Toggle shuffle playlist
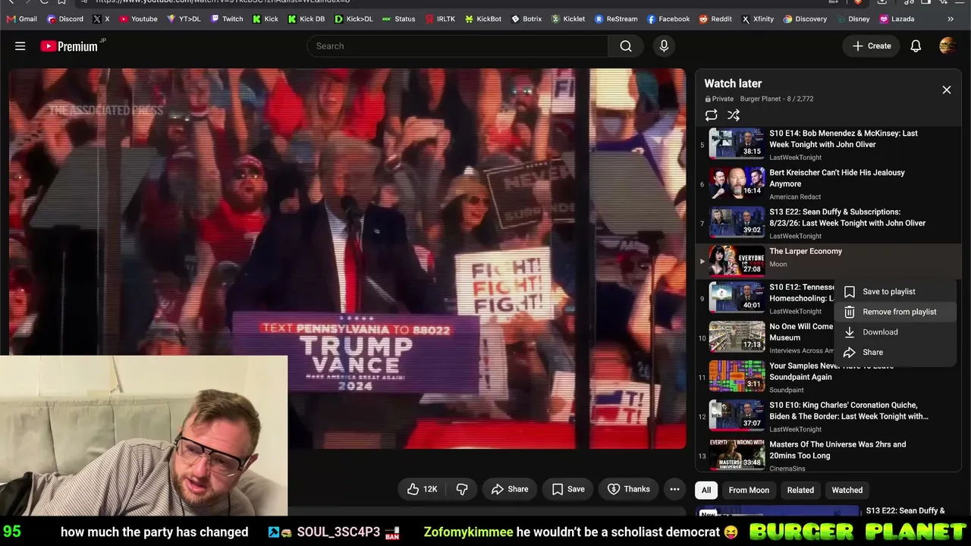Viewport: 971px width, 546px height. tap(734, 115)
